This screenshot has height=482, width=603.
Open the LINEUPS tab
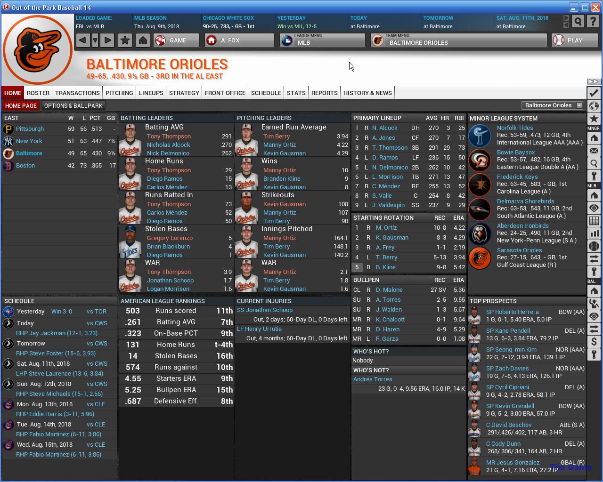[x=151, y=93]
